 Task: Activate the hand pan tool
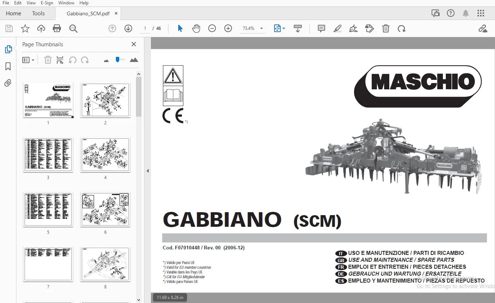(196, 28)
